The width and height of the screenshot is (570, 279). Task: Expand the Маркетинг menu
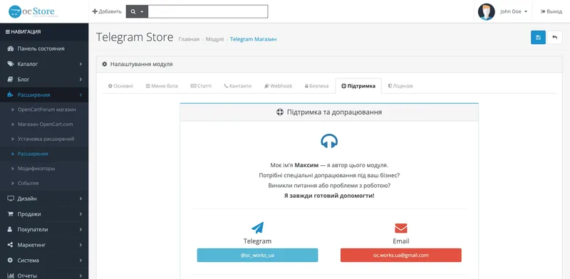pyautogui.click(x=44, y=245)
